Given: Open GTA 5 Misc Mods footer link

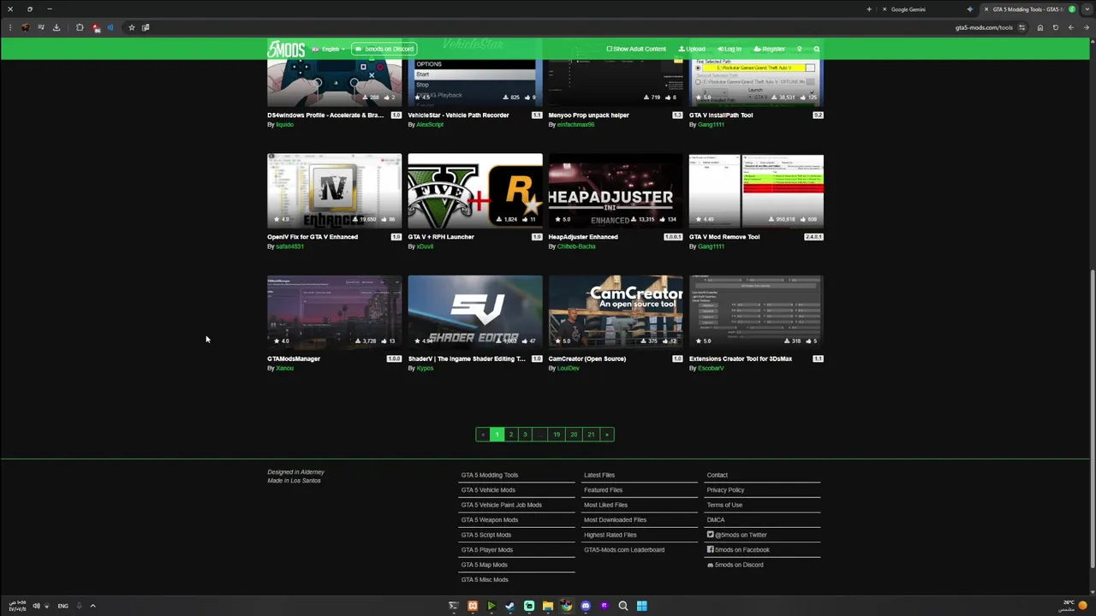Looking at the screenshot, I should pos(485,580).
